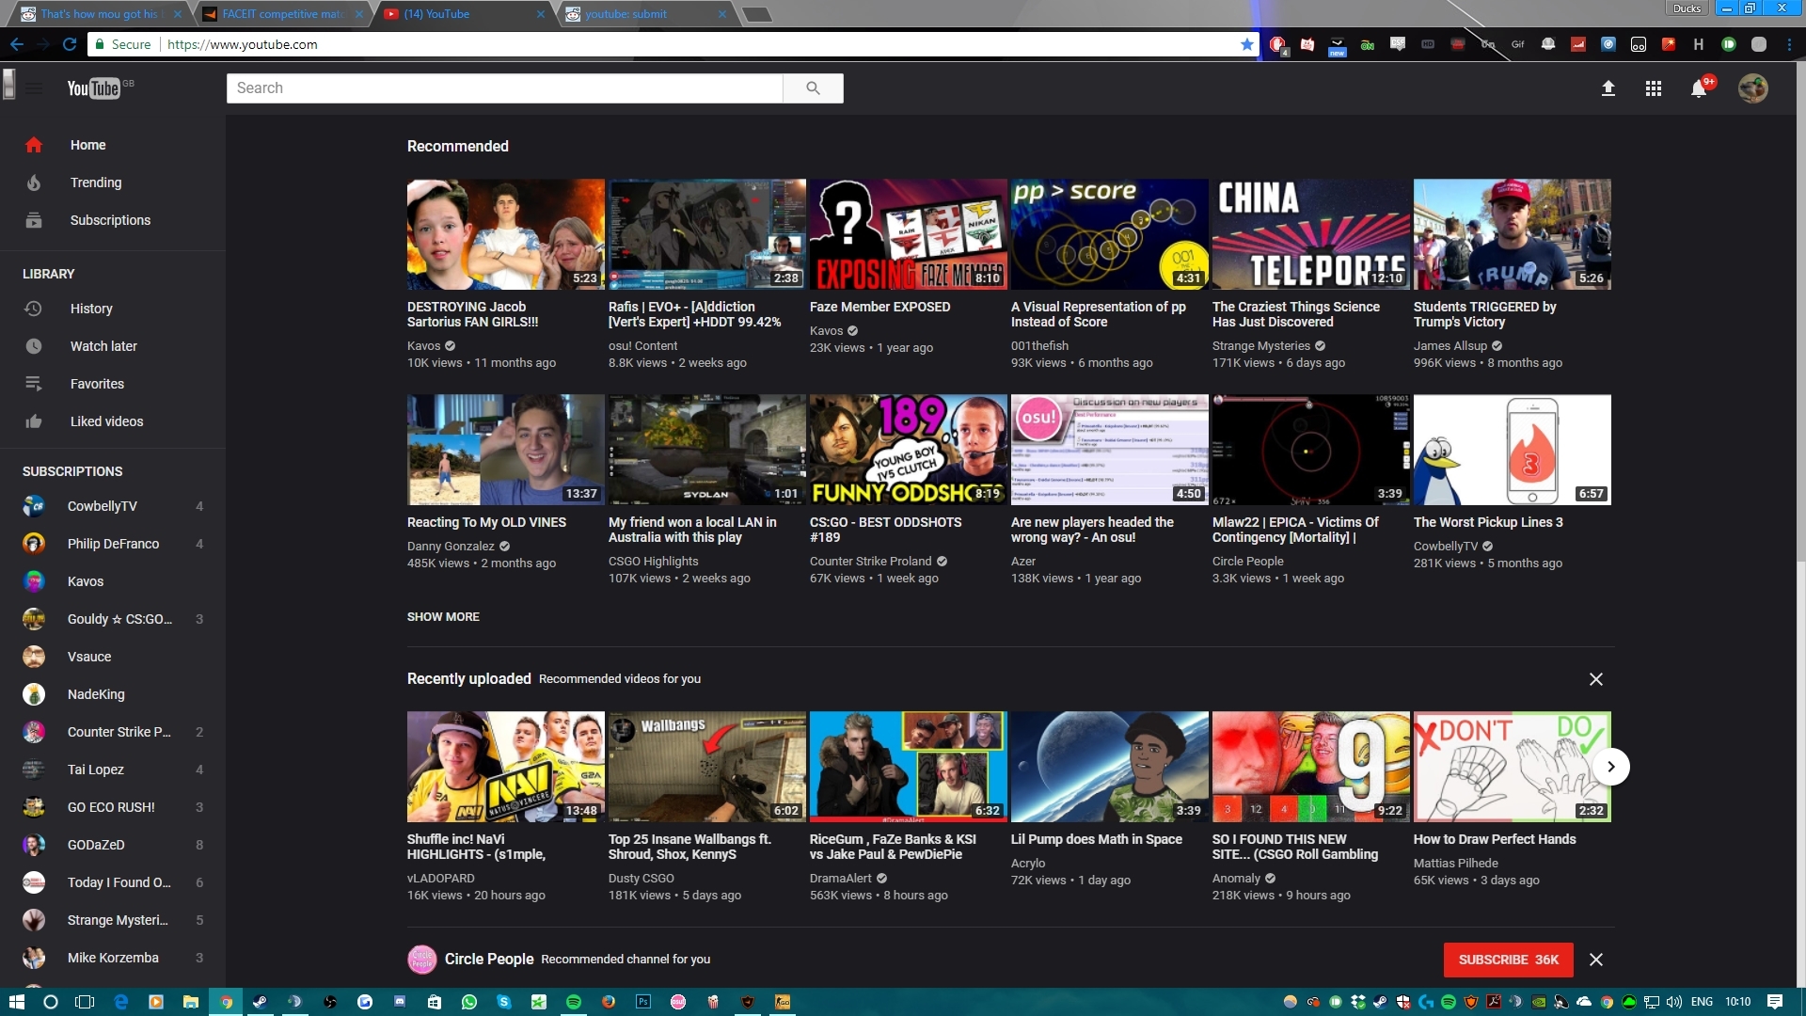Open the YouTube apps grid icon
The width and height of the screenshot is (1806, 1016).
[1653, 87]
